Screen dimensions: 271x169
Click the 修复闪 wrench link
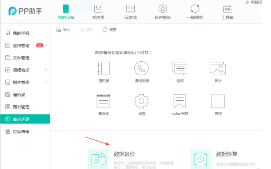click(x=253, y=2)
